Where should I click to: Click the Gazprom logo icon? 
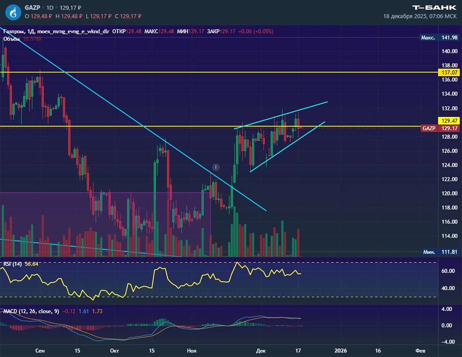[13, 12]
